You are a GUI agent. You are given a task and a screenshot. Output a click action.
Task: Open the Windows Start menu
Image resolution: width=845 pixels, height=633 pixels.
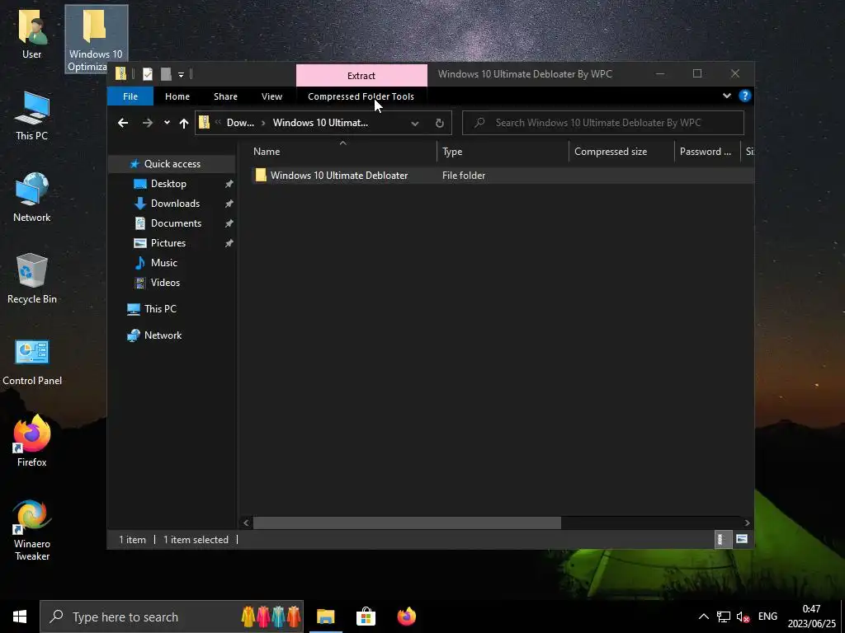20,617
